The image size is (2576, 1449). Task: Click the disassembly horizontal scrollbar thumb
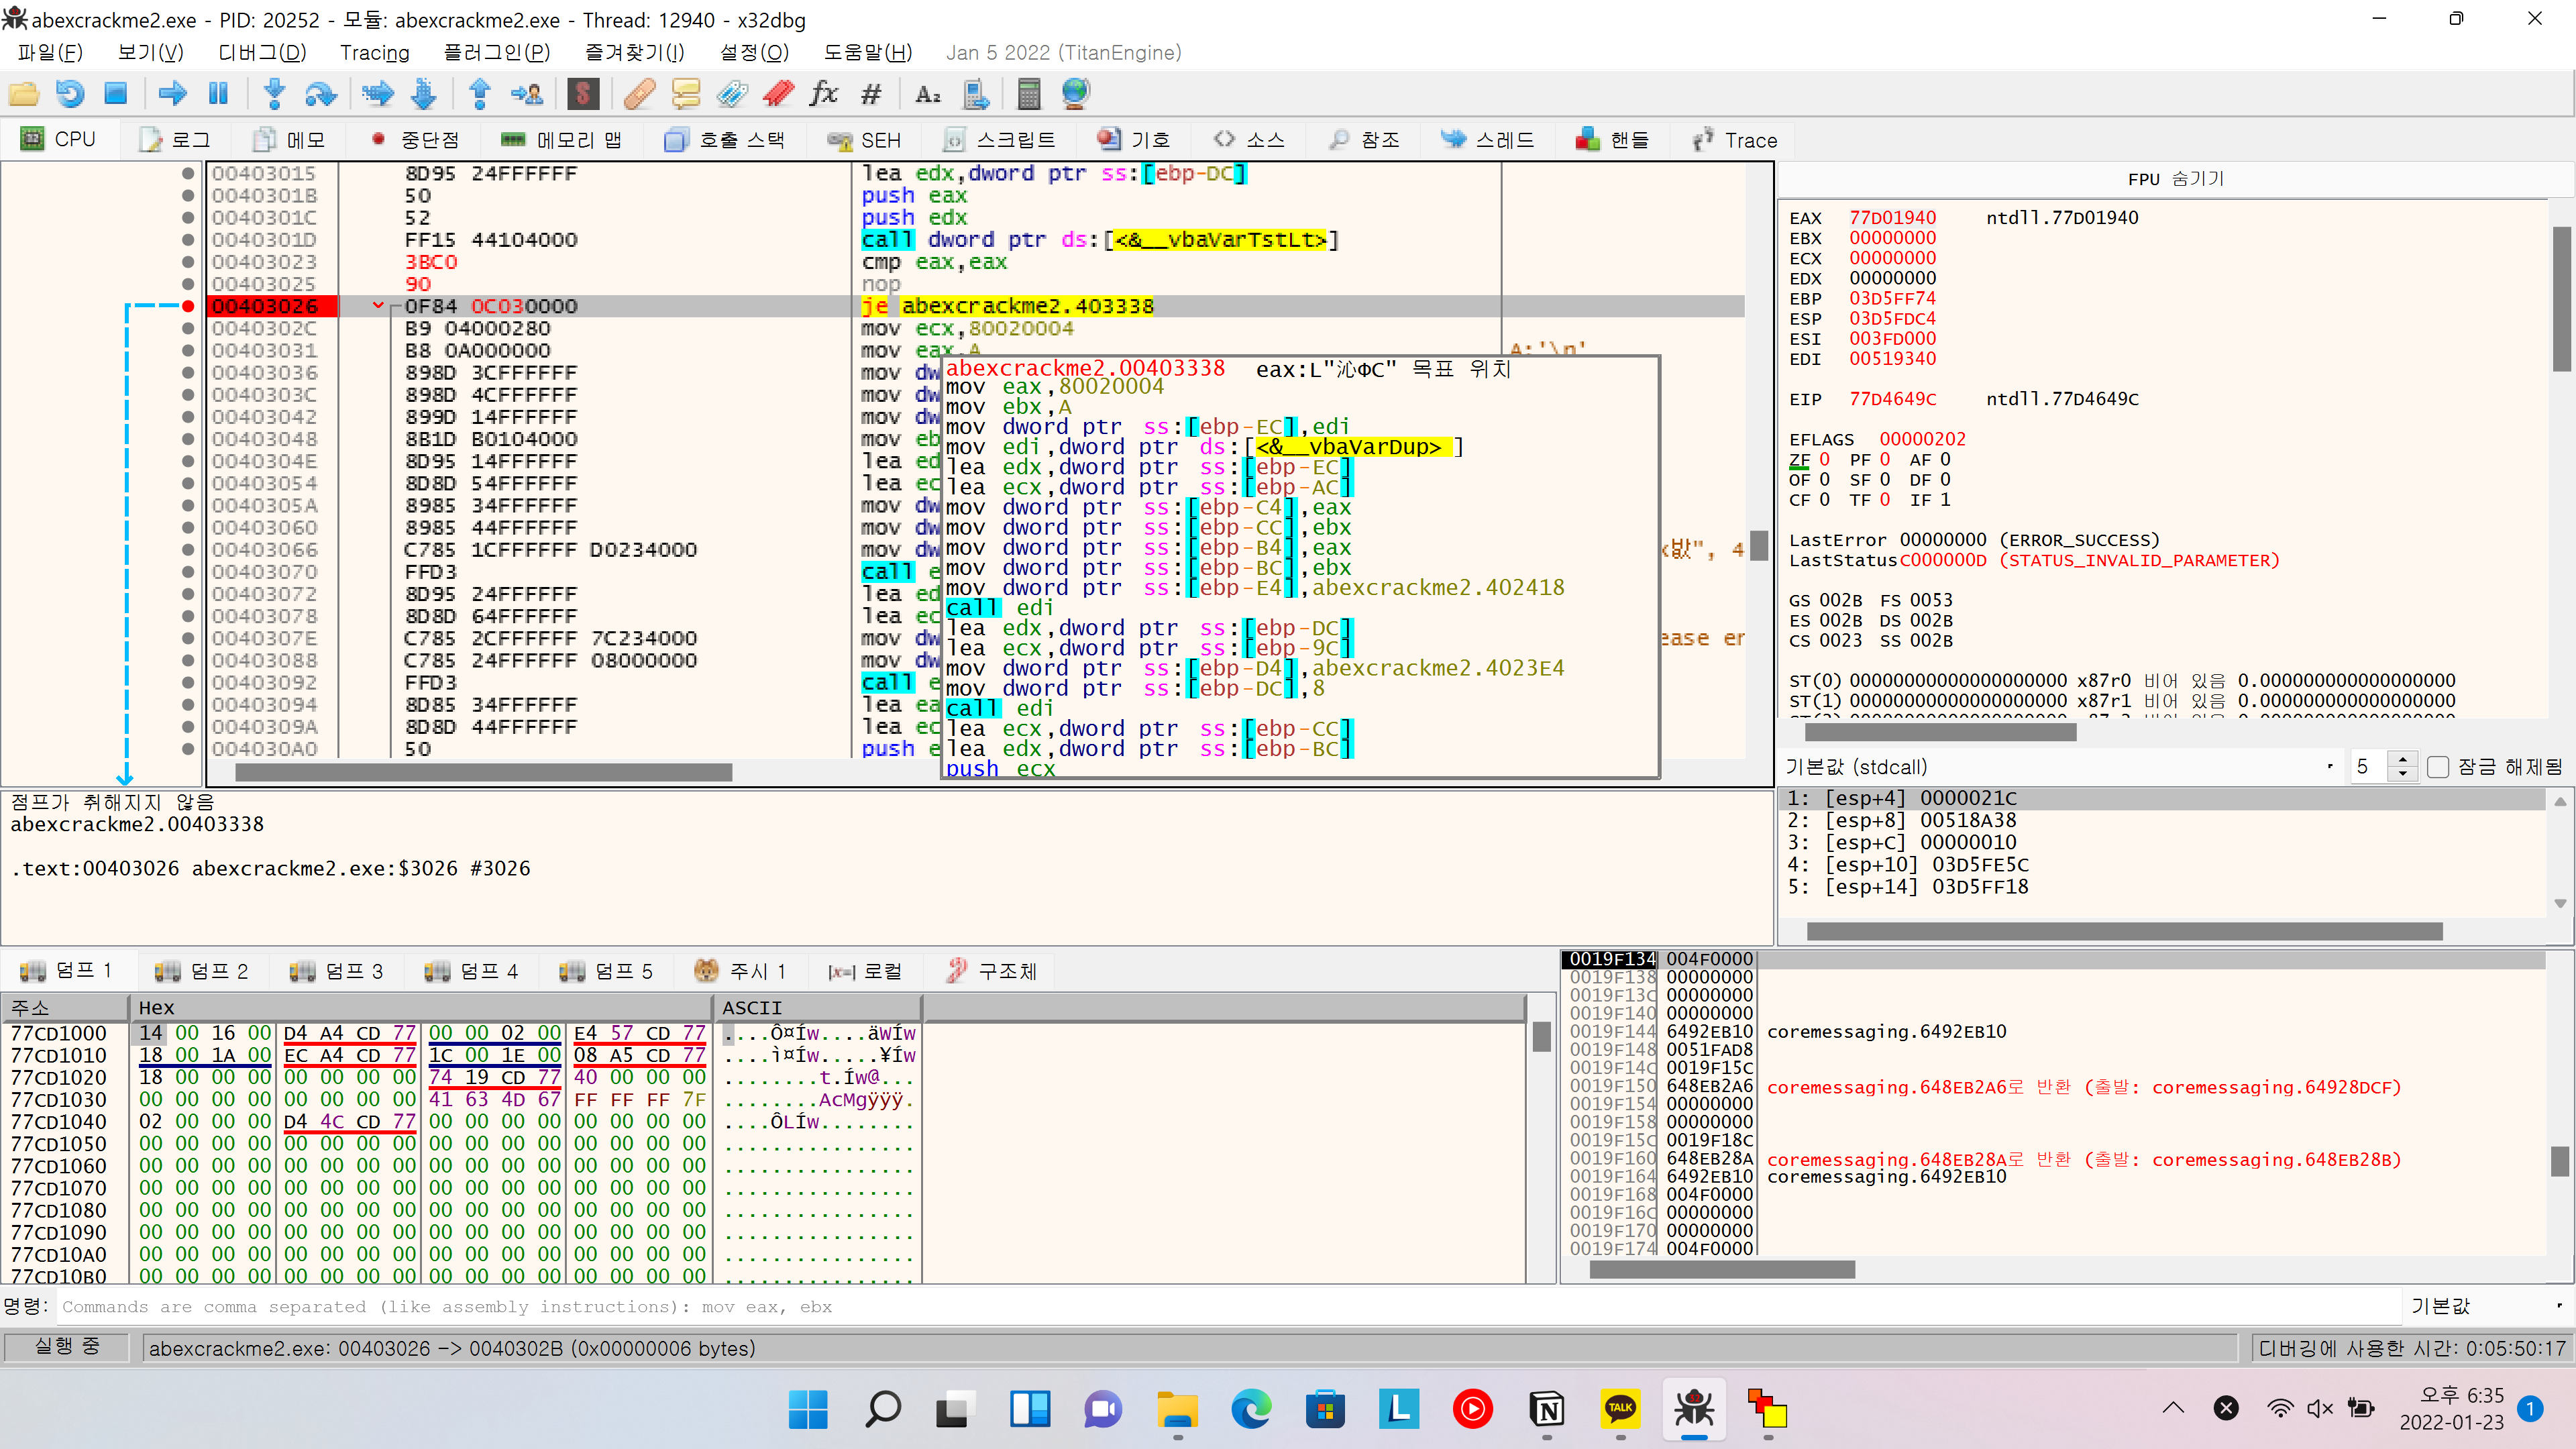[x=484, y=772]
